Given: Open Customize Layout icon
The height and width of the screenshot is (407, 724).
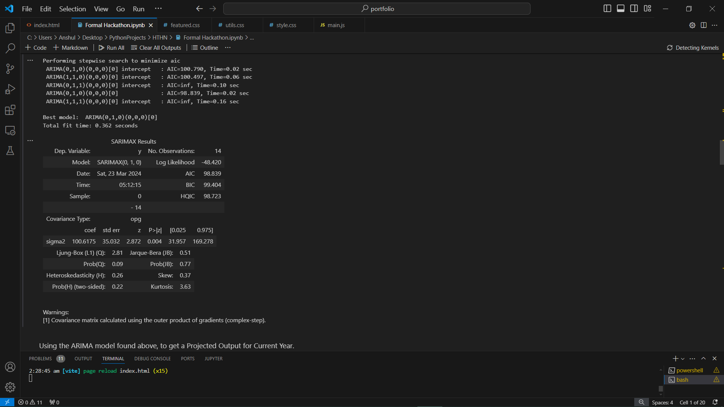Looking at the screenshot, I should coord(647,9).
